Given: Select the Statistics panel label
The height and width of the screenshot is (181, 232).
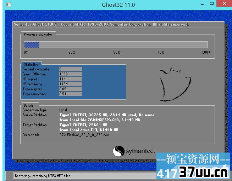Looking at the screenshot, I should tap(31, 64).
